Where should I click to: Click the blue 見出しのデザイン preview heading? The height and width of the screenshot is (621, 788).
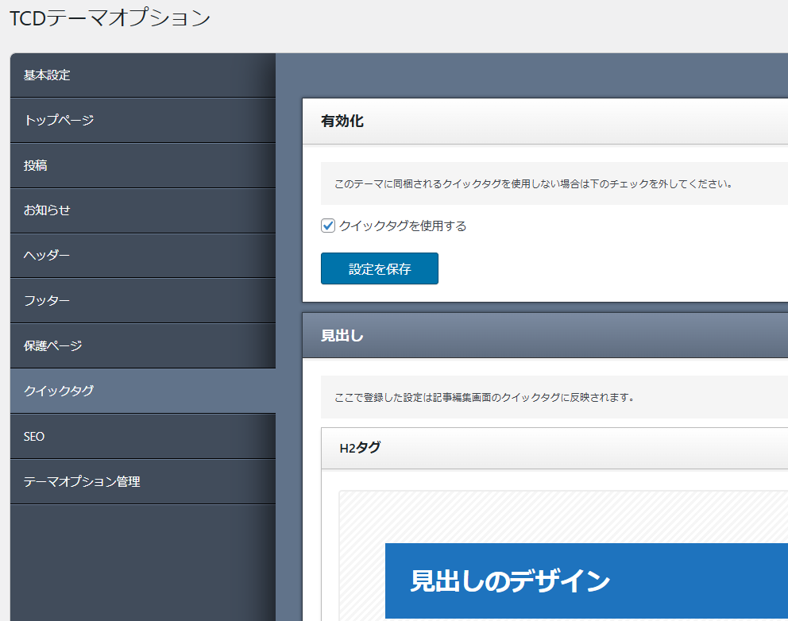[586, 580]
